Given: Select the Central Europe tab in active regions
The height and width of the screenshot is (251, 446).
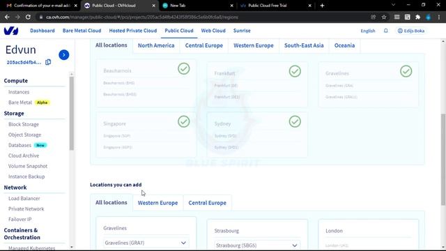Looking at the screenshot, I should tap(204, 45).
